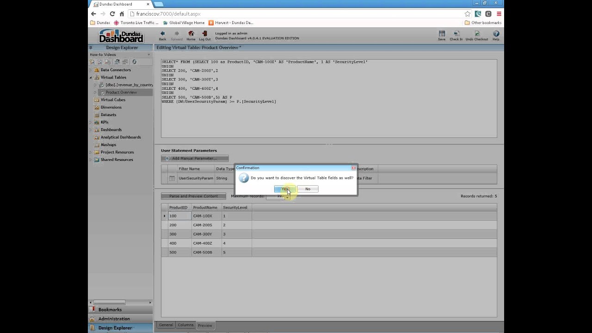
Task: Open Help from the toolbar icon
Action: tap(496, 34)
